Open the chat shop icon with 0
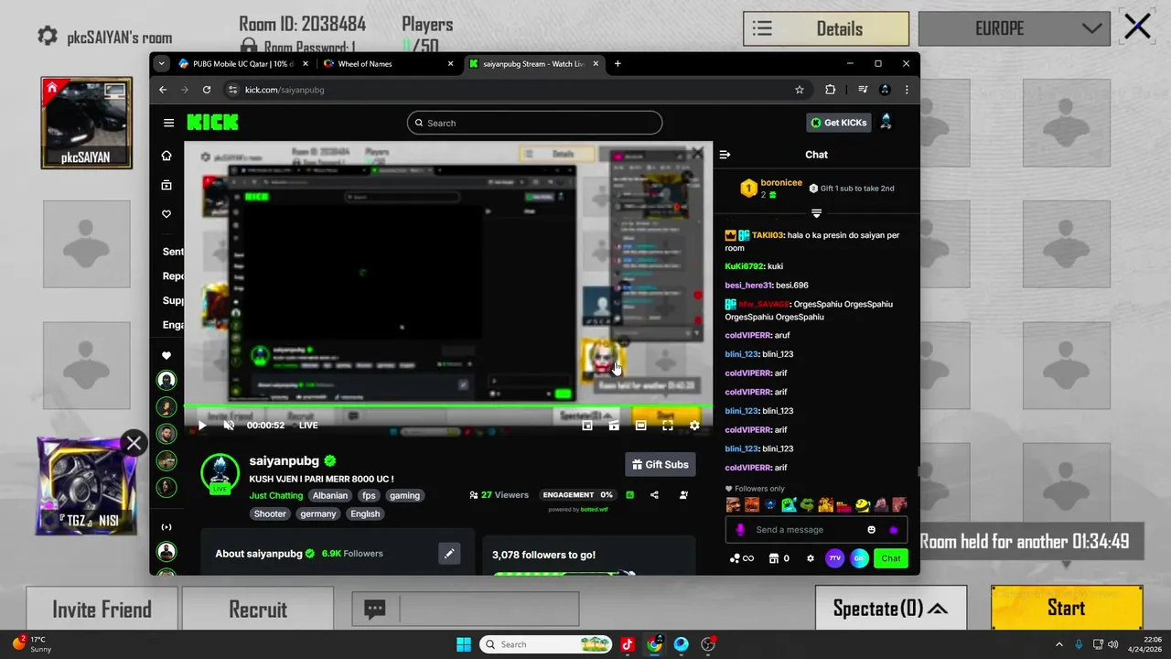The width and height of the screenshot is (1171, 659). click(x=779, y=558)
